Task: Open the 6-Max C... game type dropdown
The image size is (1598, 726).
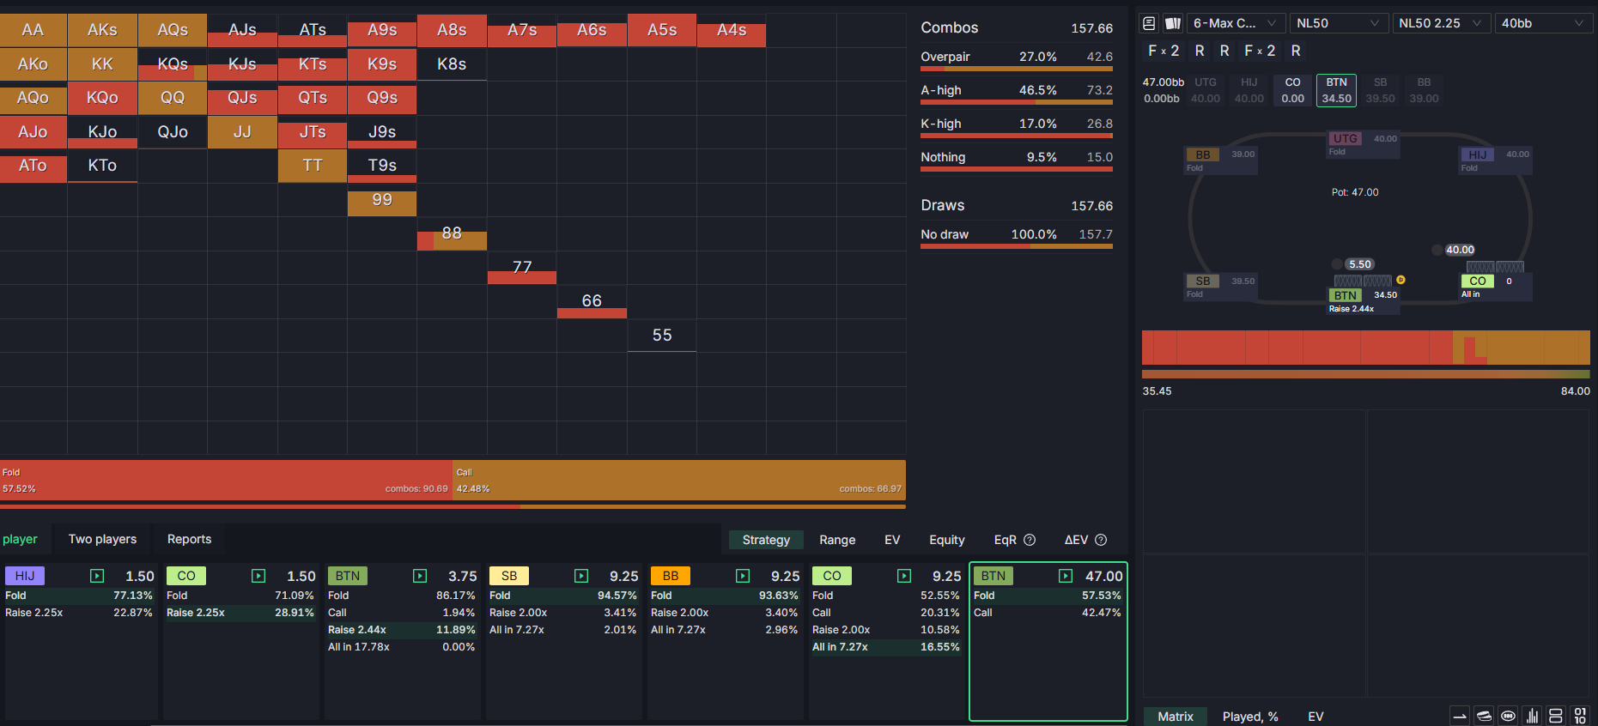Action: tap(1234, 23)
